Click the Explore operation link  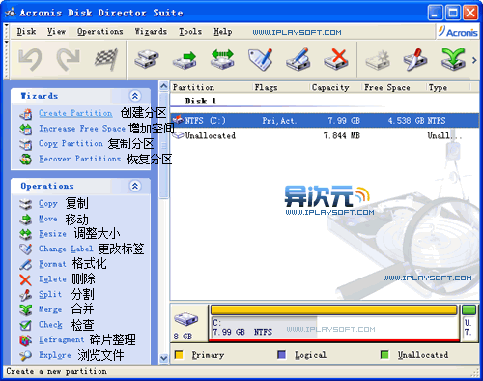click(55, 355)
